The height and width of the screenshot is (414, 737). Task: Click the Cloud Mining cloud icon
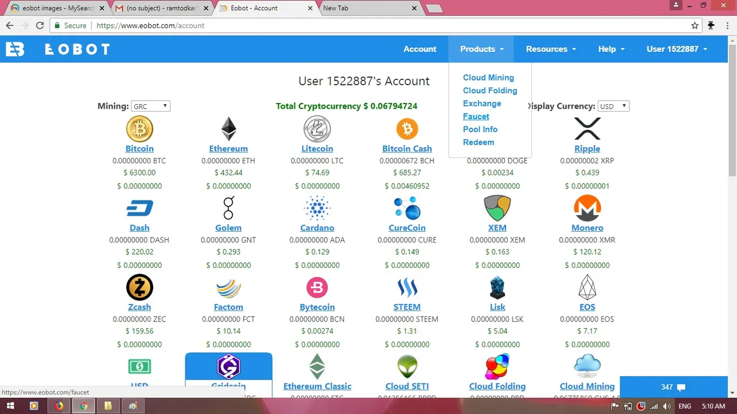[587, 366]
